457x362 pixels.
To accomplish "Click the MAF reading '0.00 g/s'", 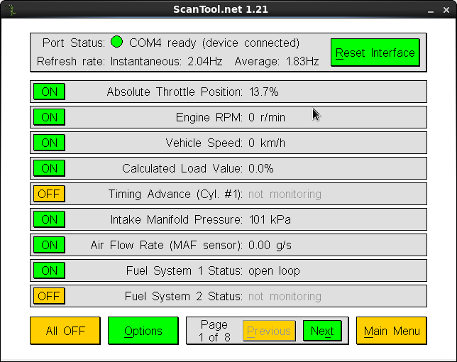I will pyautogui.click(x=270, y=245).
